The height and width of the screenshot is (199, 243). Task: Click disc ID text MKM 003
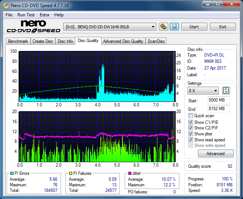[x=213, y=61]
